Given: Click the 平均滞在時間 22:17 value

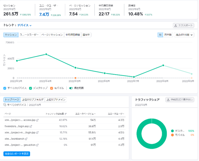Looking at the screenshot, I should click(104, 14).
